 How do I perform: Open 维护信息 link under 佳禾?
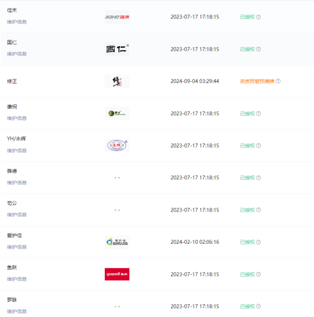point(17,22)
